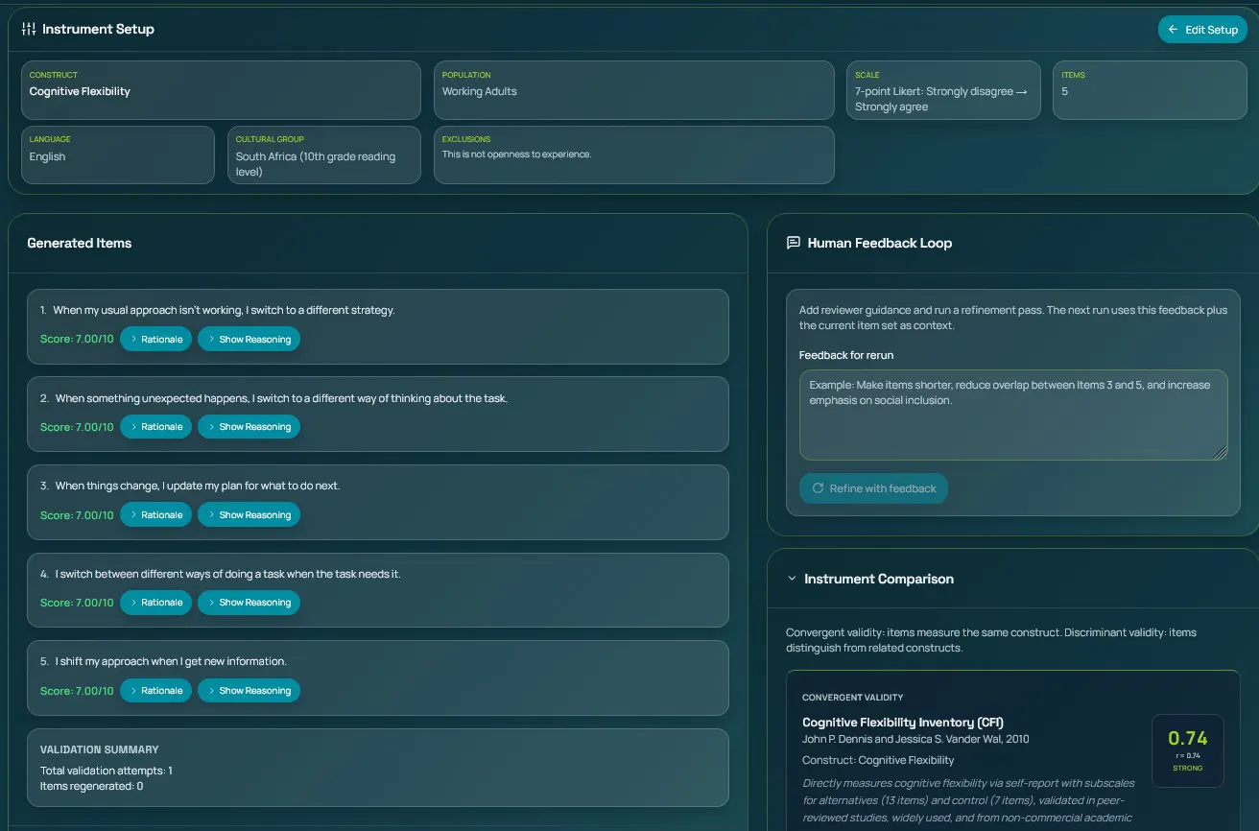Click the Cultural Group card South Africa
The width and height of the screenshot is (1259, 831).
pos(324,154)
